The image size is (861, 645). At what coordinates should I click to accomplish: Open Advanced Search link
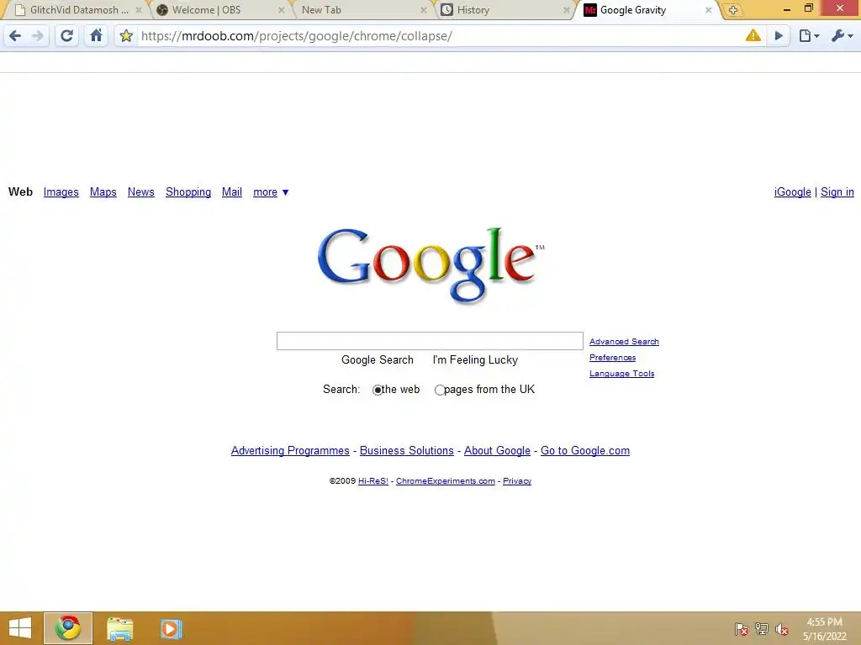pyautogui.click(x=624, y=342)
